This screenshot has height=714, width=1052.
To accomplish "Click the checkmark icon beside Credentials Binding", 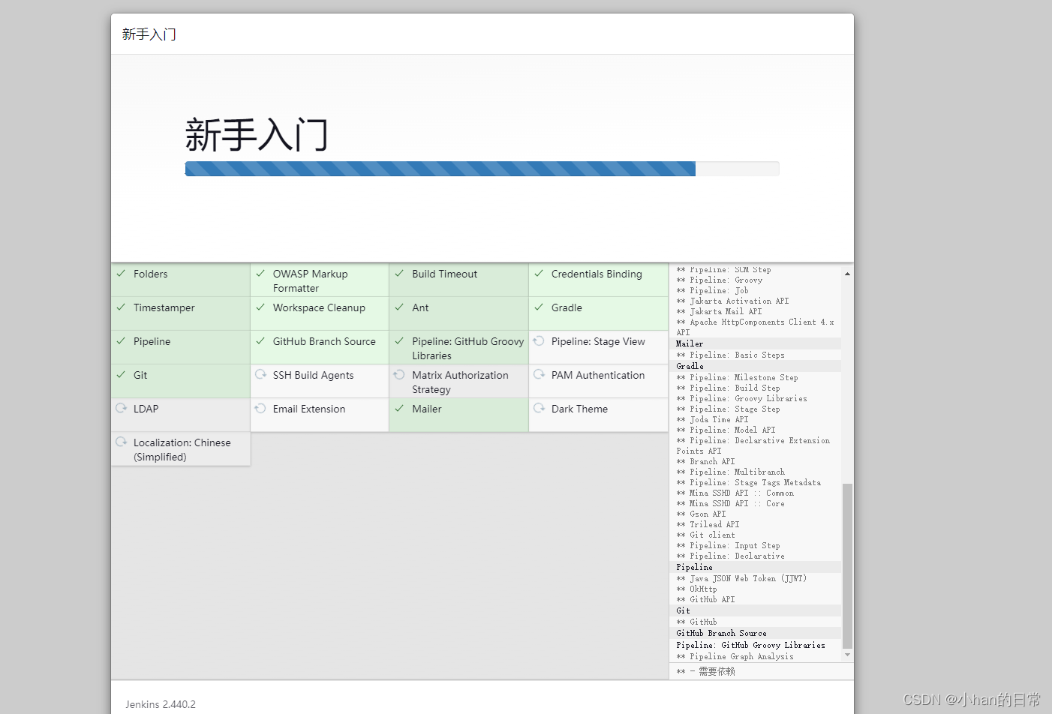I will click(x=539, y=274).
